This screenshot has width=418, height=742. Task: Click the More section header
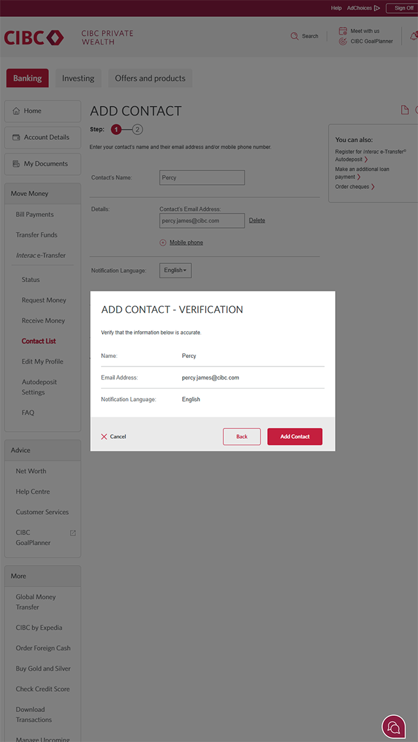(x=42, y=576)
